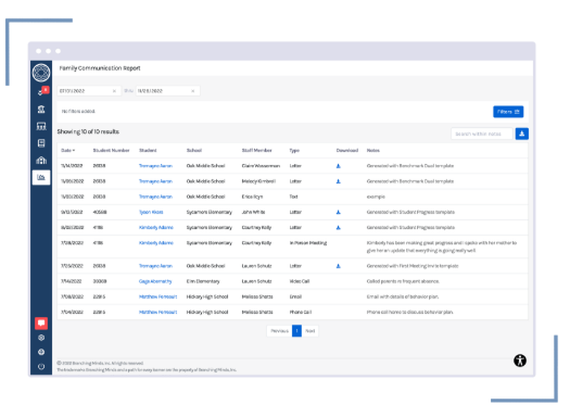Open Matthew Perreault link in Phone Call row
The image size is (570, 418).
coord(158,312)
